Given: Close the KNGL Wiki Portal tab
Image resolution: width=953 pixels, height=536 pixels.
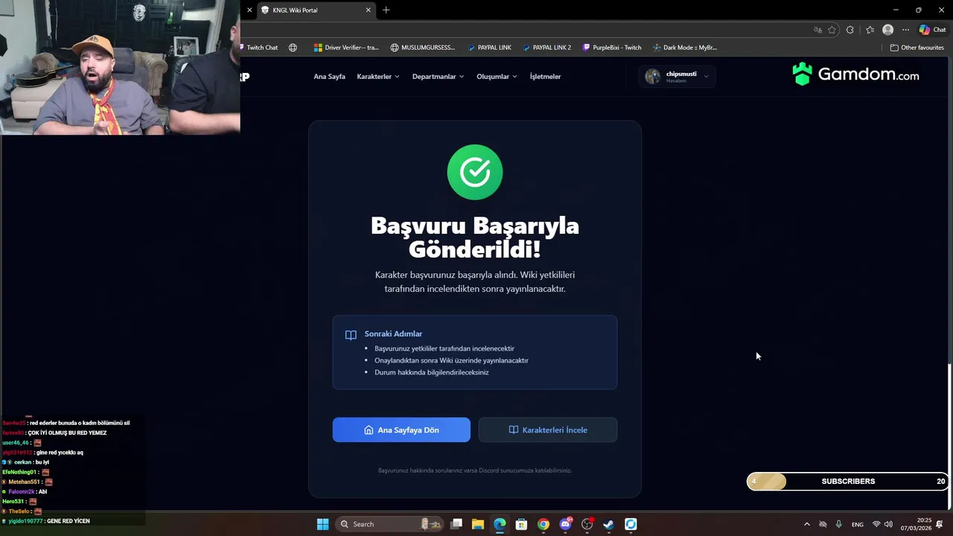Looking at the screenshot, I should pyautogui.click(x=368, y=10).
